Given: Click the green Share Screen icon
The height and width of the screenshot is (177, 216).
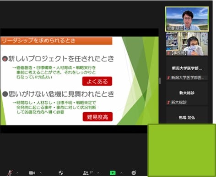Looking at the screenshot, I should [113, 173].
